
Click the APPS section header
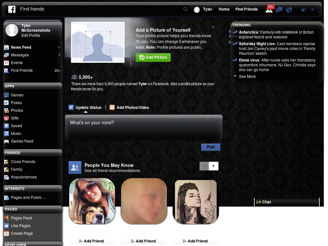coord(33,86)
